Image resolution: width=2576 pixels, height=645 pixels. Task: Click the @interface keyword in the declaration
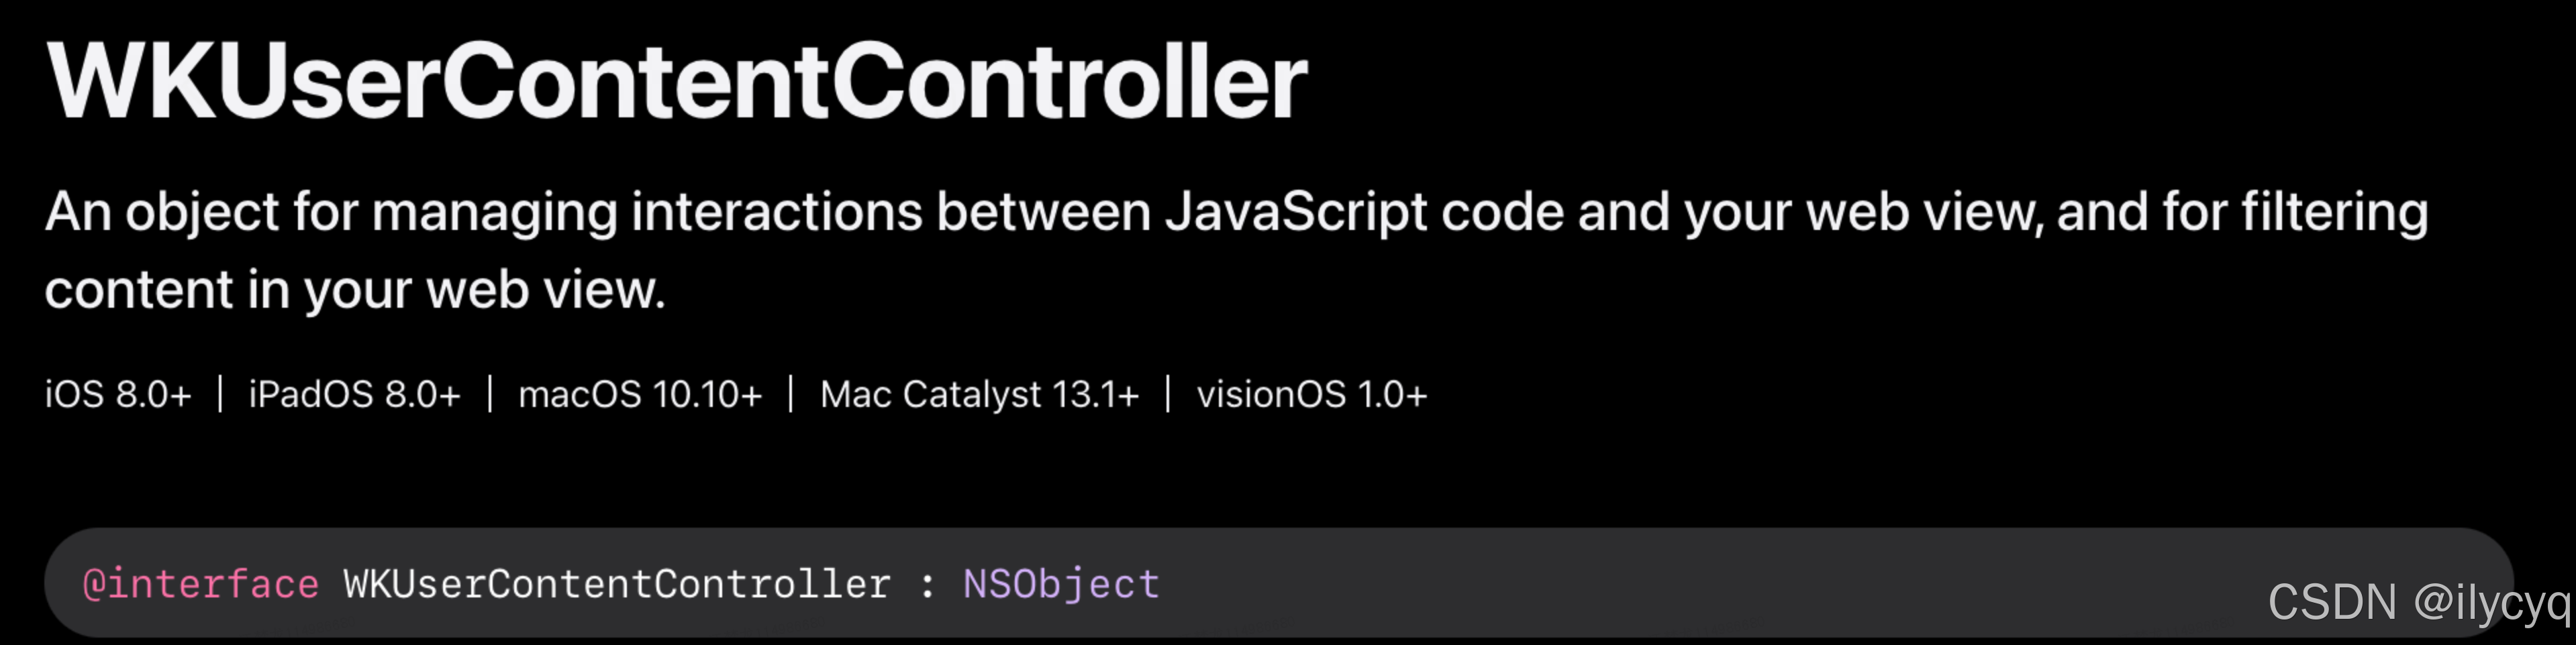[201, 584]
